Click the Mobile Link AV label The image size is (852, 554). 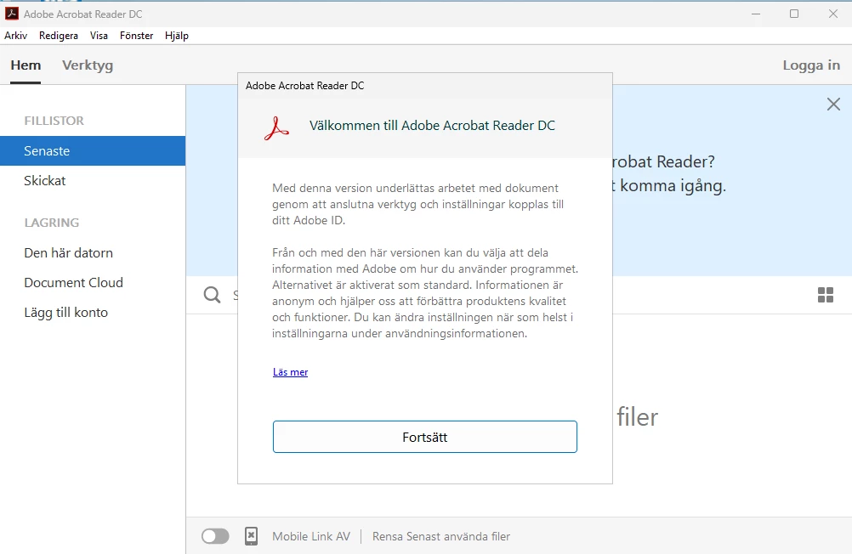point(311,537)
